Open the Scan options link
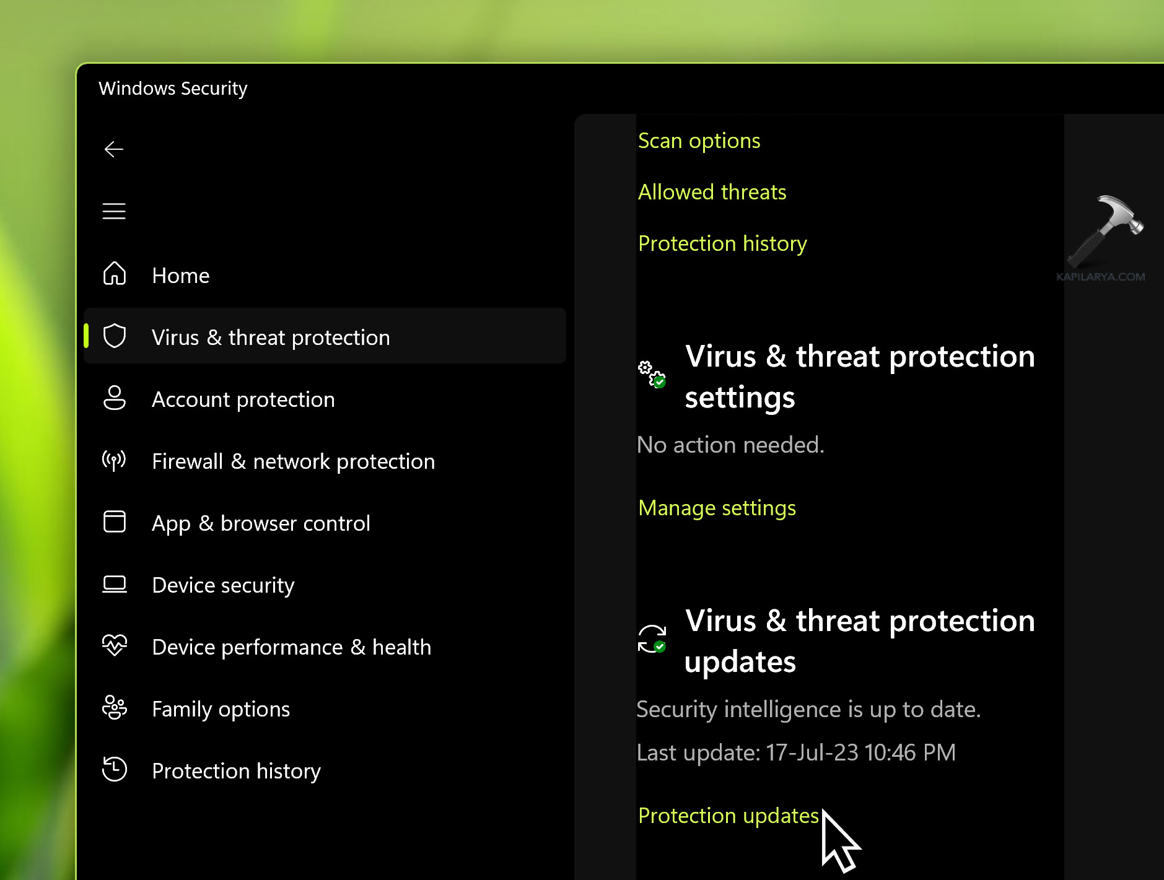Viewport: 1164px width, 880px height. [699, 141]
